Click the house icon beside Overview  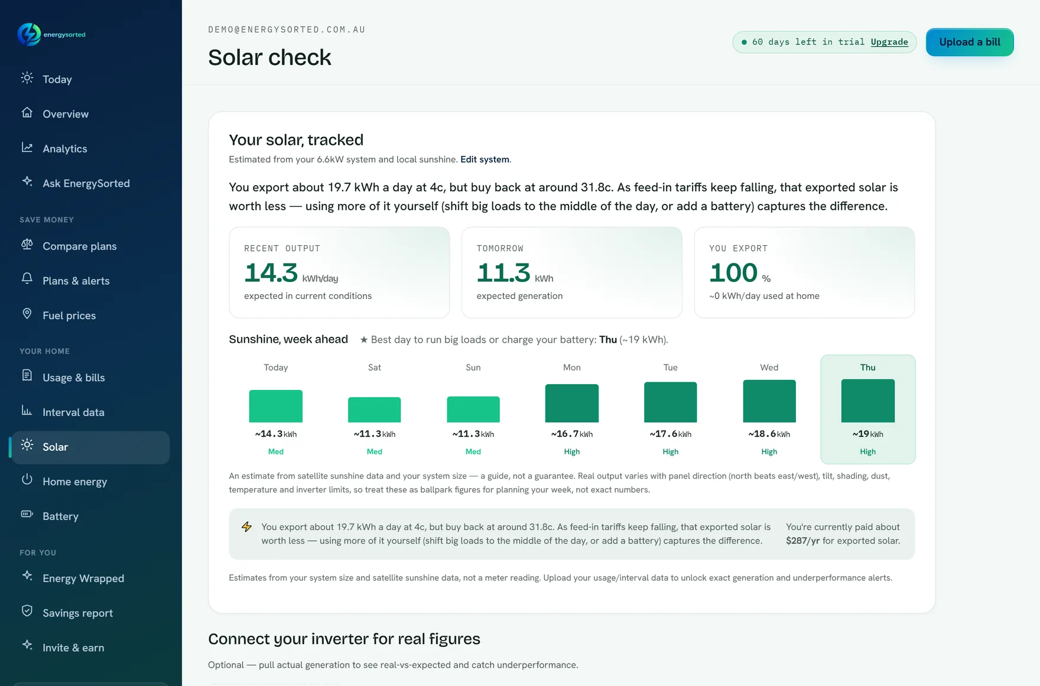coord(27,112)
